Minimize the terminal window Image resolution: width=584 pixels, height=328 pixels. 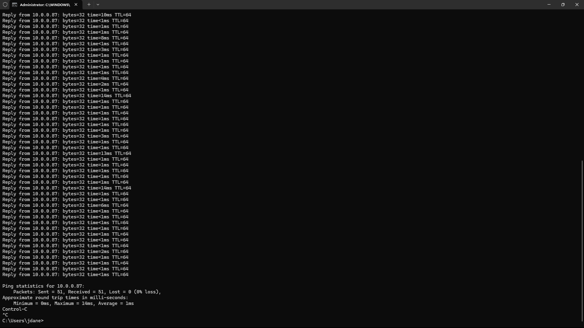click(549, 5)
